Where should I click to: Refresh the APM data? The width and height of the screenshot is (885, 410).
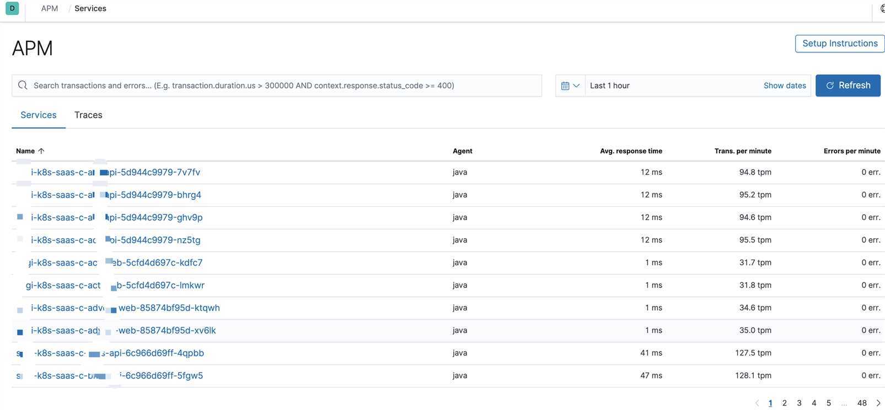point(848,85)
